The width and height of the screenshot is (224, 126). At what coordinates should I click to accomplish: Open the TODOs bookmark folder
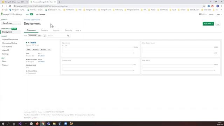point(152,10)
